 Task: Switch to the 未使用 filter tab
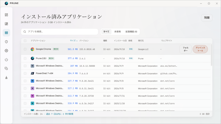point(118,32)
